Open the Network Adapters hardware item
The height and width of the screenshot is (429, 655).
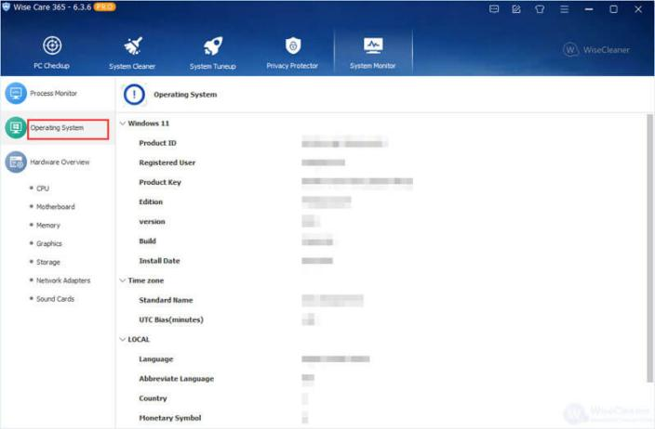(63, 280)
